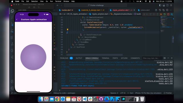Open binding.dart:987 link in console
This screenshot has width=183, height=103.
coord(165,62)
